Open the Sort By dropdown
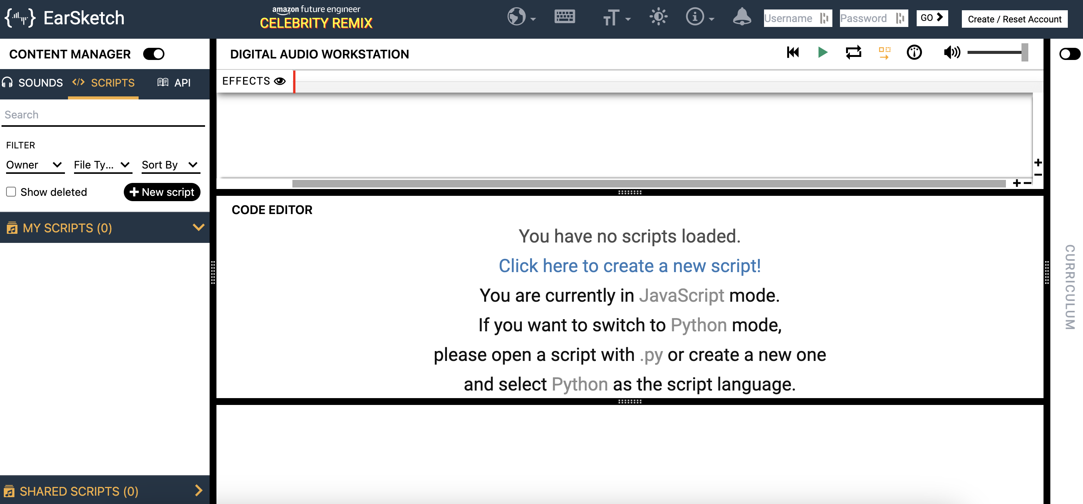The width and height of the screenshot is (1083, 504). pos(170,165)
